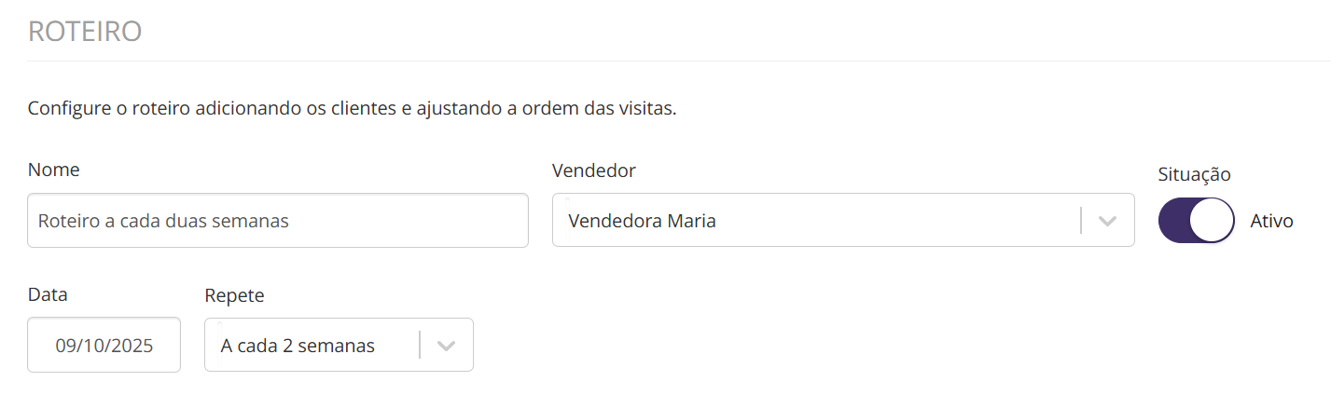Click the Repete label
This screenshot has height=395, width=1331.
[x=234, y=295]
